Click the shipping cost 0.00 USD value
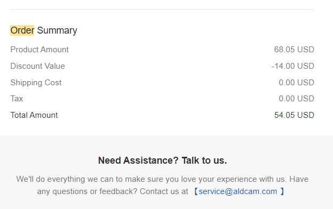The width and height of the screenshot is (333, 209). click(x=296, y=83)
